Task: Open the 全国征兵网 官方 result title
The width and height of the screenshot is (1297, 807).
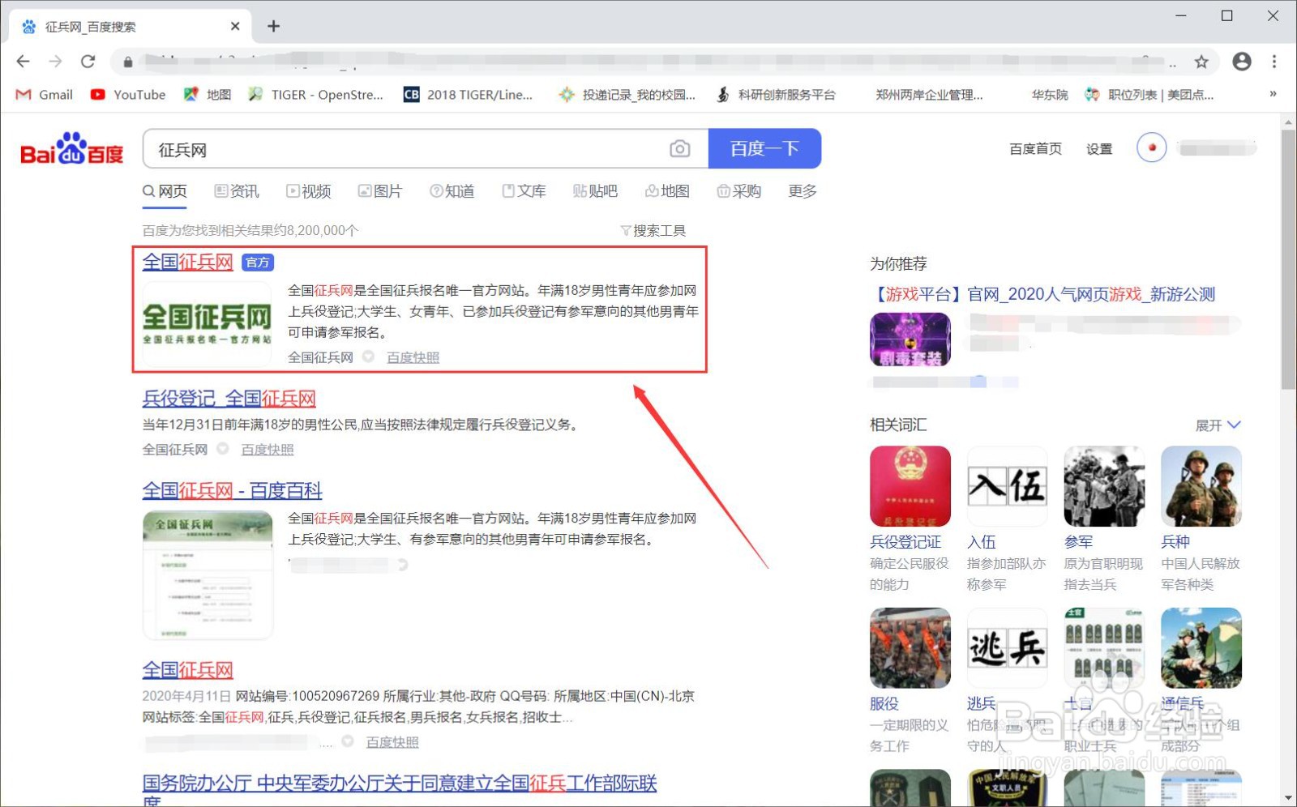Action: coord(187,262)
